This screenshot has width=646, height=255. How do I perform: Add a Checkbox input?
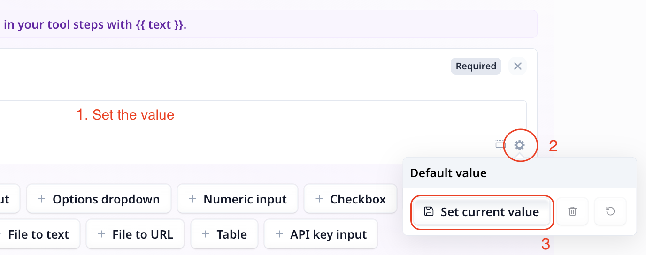[x=350, y=199]
